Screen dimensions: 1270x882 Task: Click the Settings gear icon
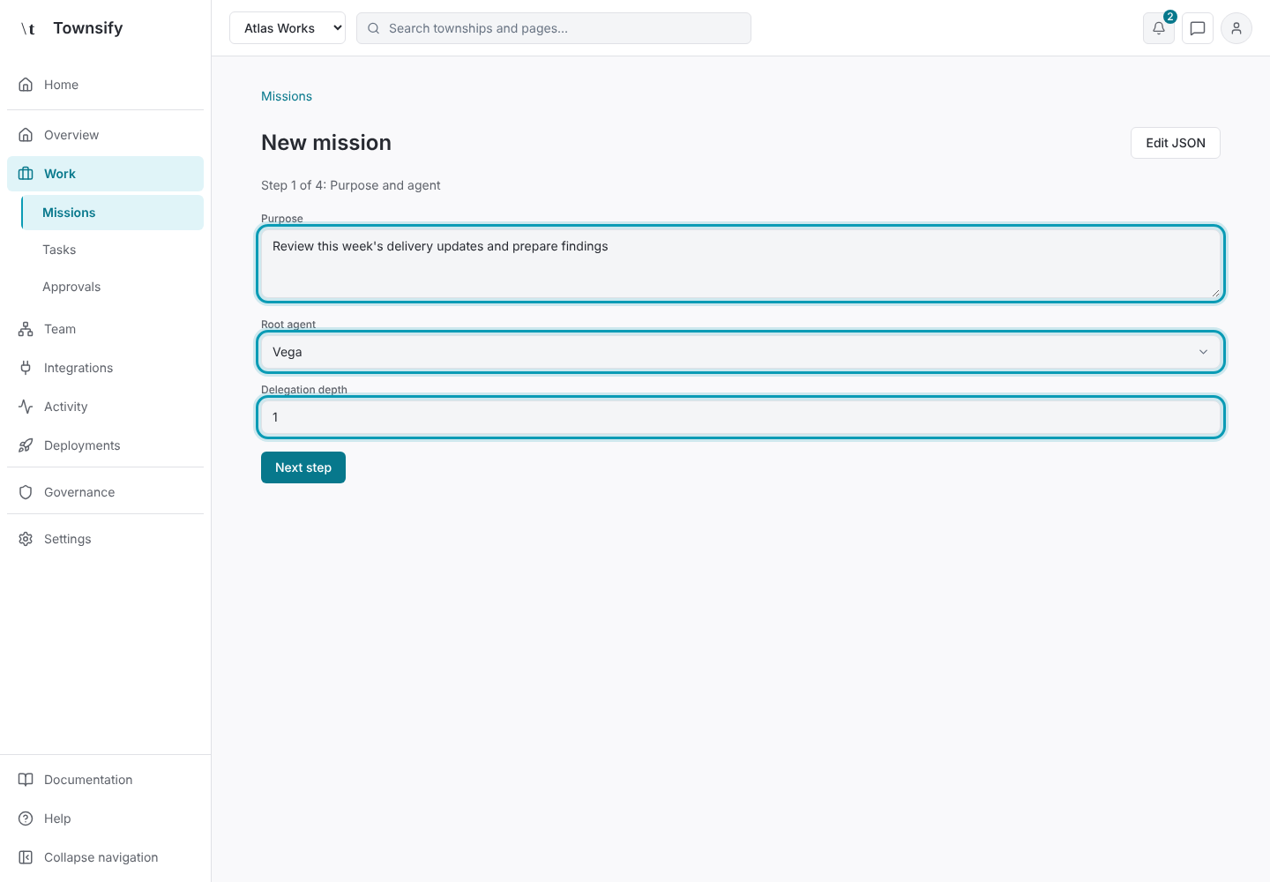point(26,539)
